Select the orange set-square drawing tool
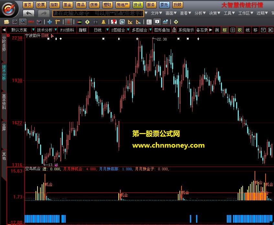This screenshot has width=274, height=225. pyautogui.click(x=130, y=22)
